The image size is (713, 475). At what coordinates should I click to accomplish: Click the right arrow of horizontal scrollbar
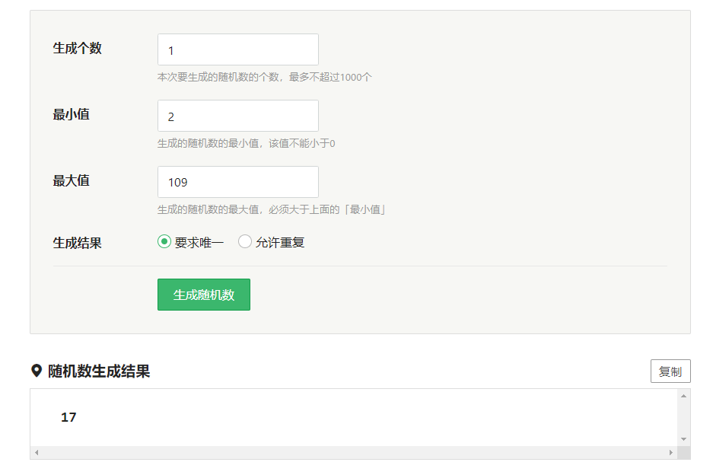pos(670,452)
